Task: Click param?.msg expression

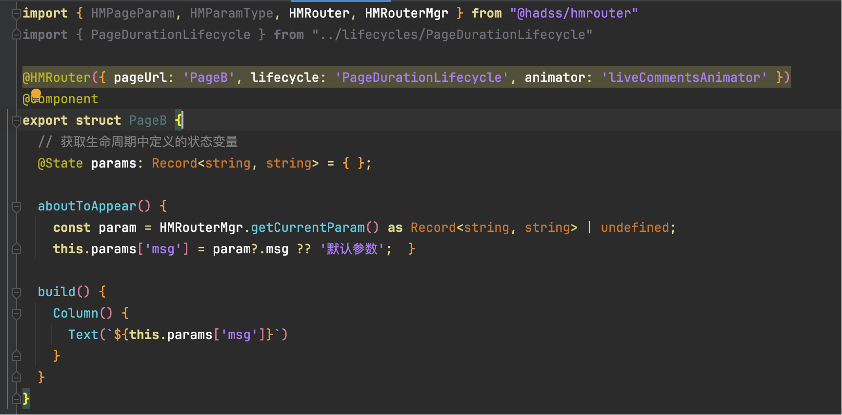Action: coord(250,249)
